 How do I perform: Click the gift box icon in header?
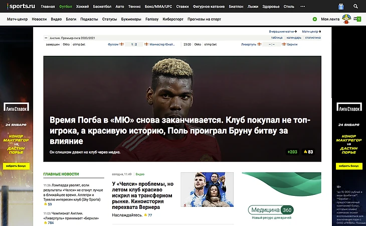pos(341,7)
